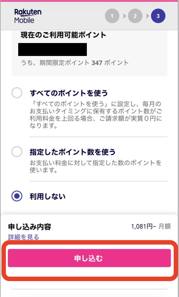Click the active step 3 circle
Viewport: 179px width, 297px height.
158,16
